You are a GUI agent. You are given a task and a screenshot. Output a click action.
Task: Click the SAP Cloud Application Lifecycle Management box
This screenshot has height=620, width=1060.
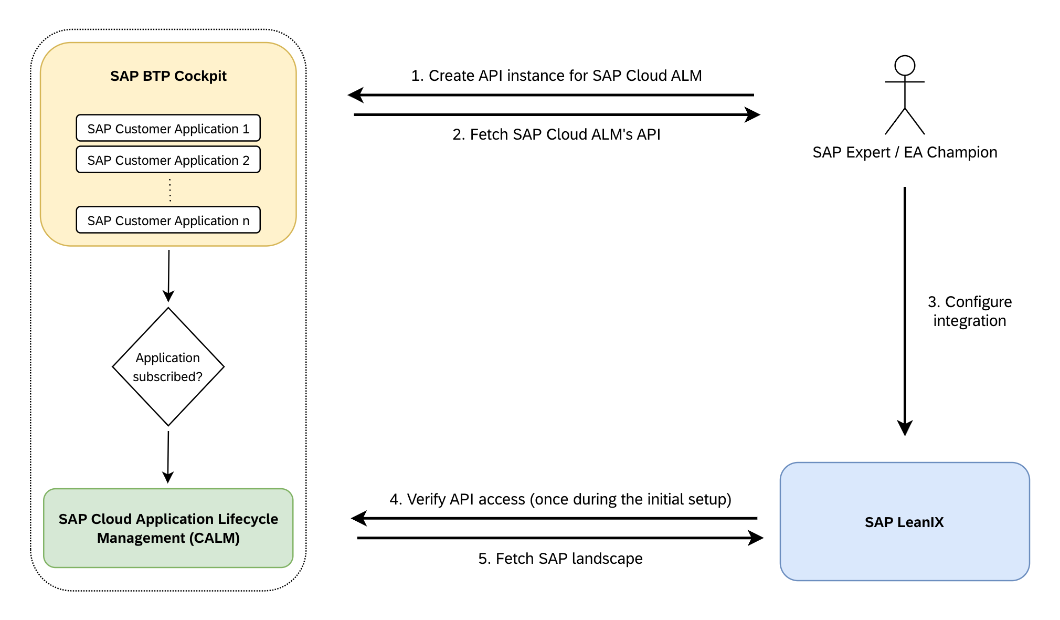pos(168,528)
